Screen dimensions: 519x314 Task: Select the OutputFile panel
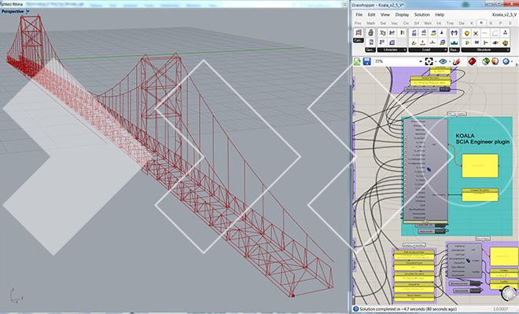click(x=414, y=287)
